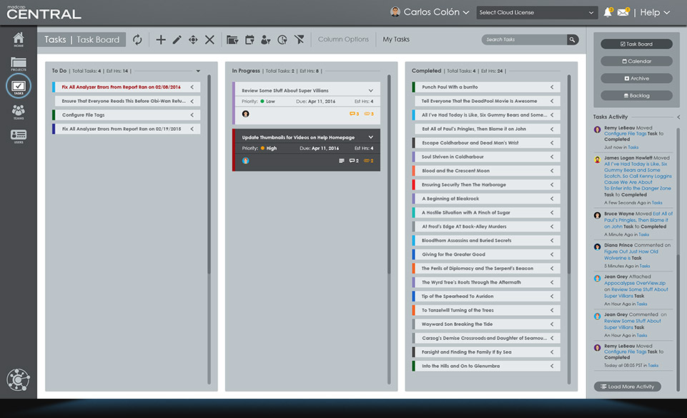Click the Search Tasks input field
687x418 pixels.
tap(523, 40)
